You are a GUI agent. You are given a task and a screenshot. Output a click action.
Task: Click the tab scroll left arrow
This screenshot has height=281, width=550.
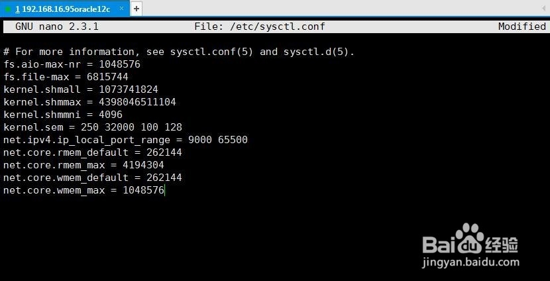click(545, 9)
